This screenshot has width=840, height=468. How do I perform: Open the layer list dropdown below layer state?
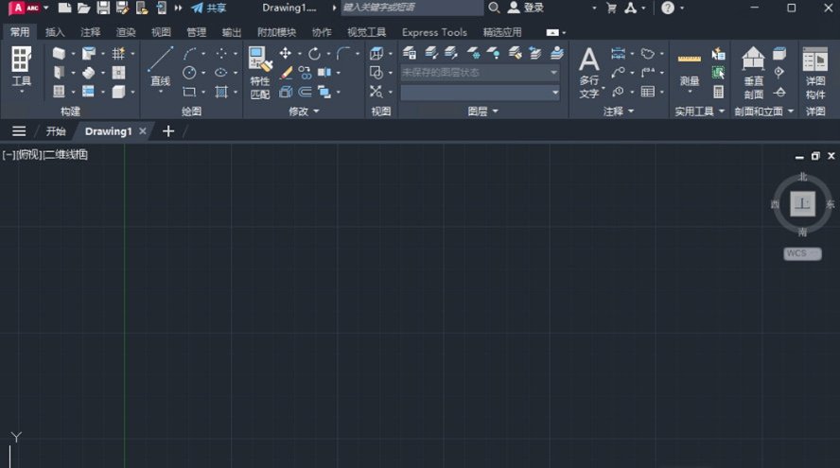click(x=480, y=93)
